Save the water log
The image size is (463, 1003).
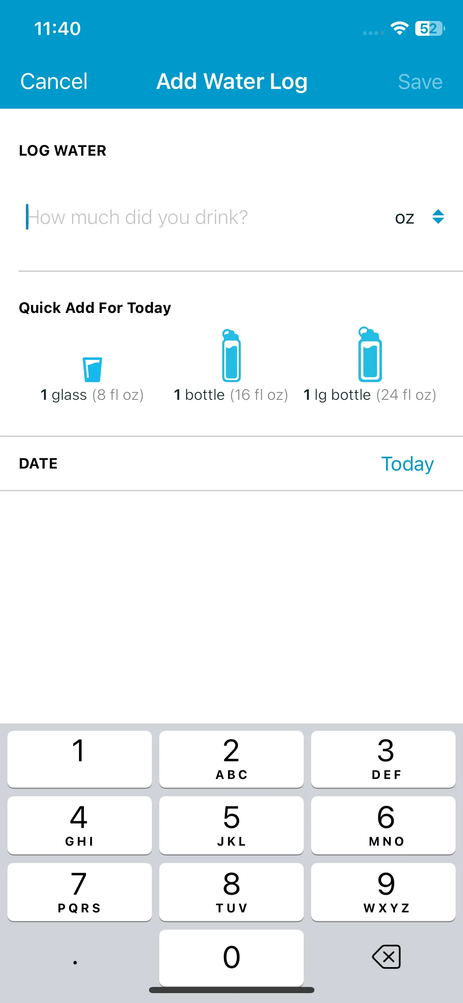pos(420,82)
